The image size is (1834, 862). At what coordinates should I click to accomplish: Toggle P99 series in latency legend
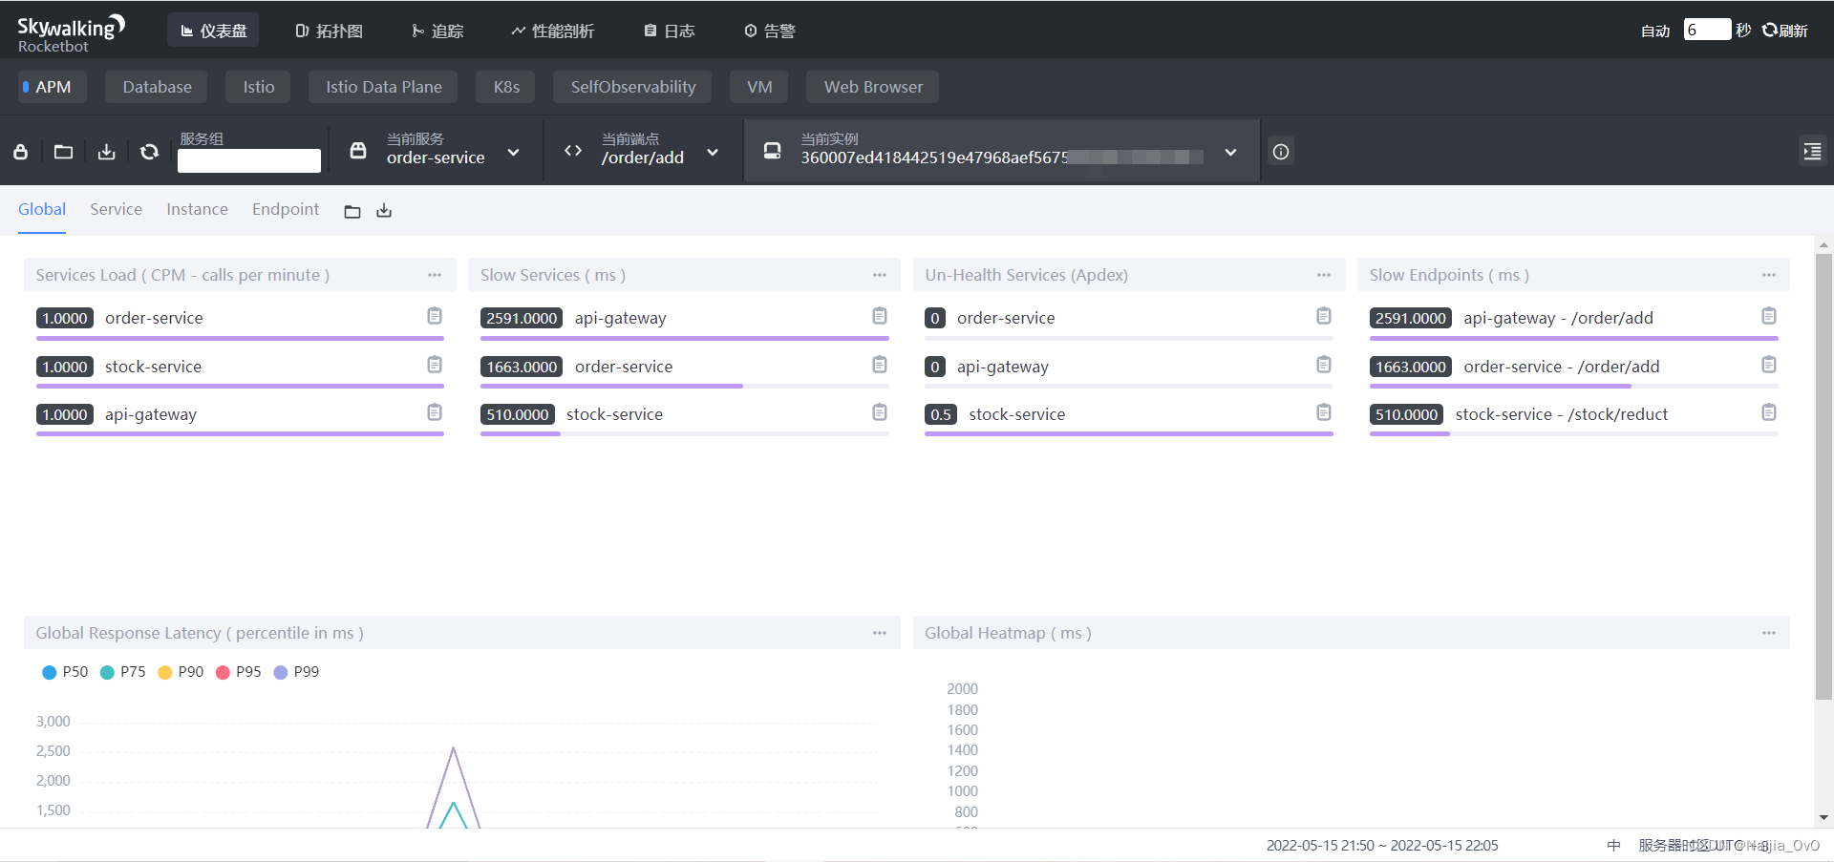(296, 672)
